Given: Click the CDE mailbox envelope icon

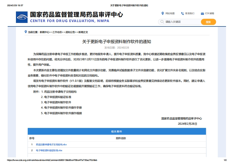Looking at the screenshot, I should [202, 14].
